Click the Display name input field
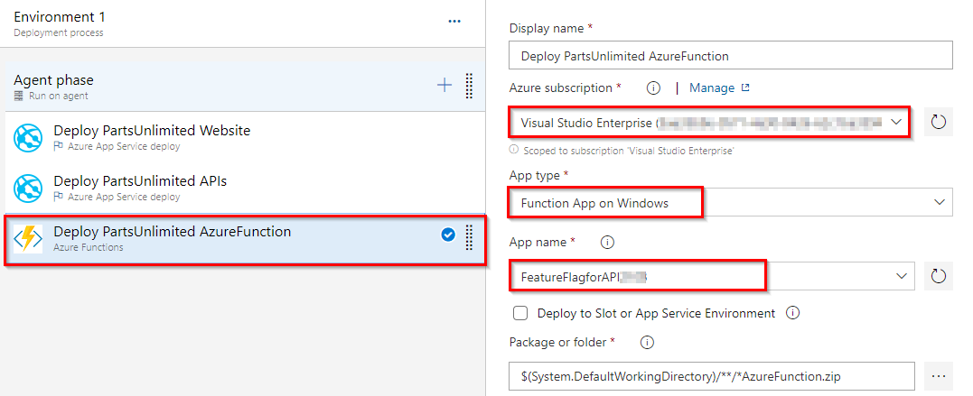This screenshot has width=973, height=396. 730,55
